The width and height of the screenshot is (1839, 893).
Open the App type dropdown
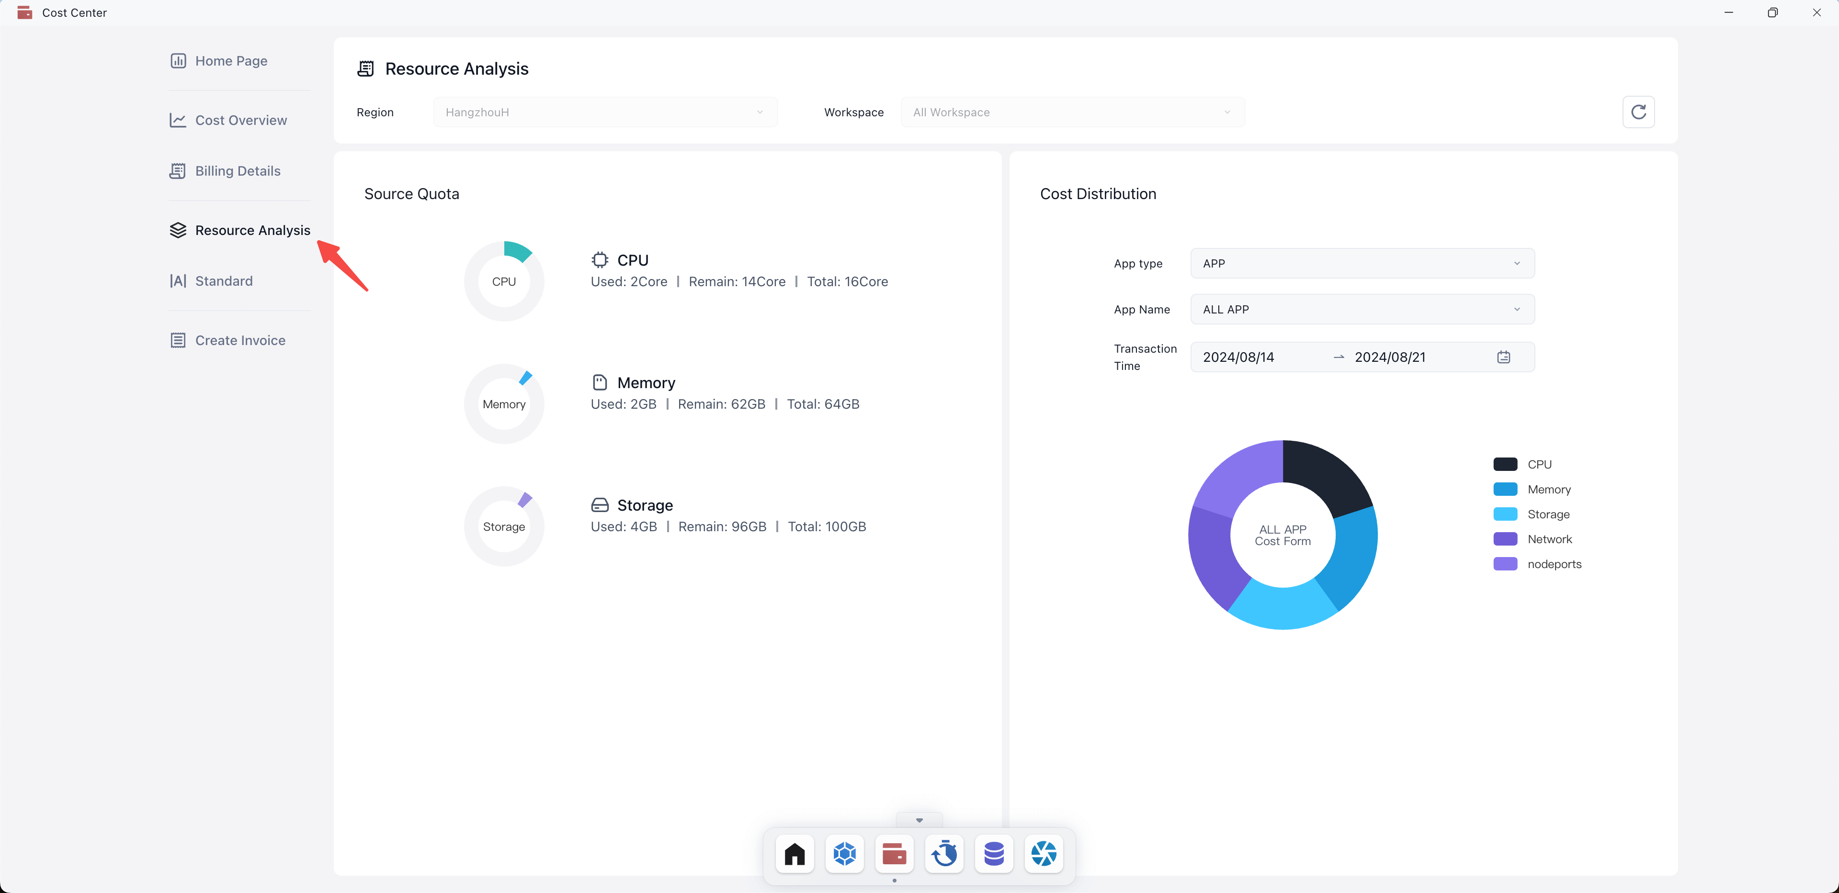pos(1362,263)
